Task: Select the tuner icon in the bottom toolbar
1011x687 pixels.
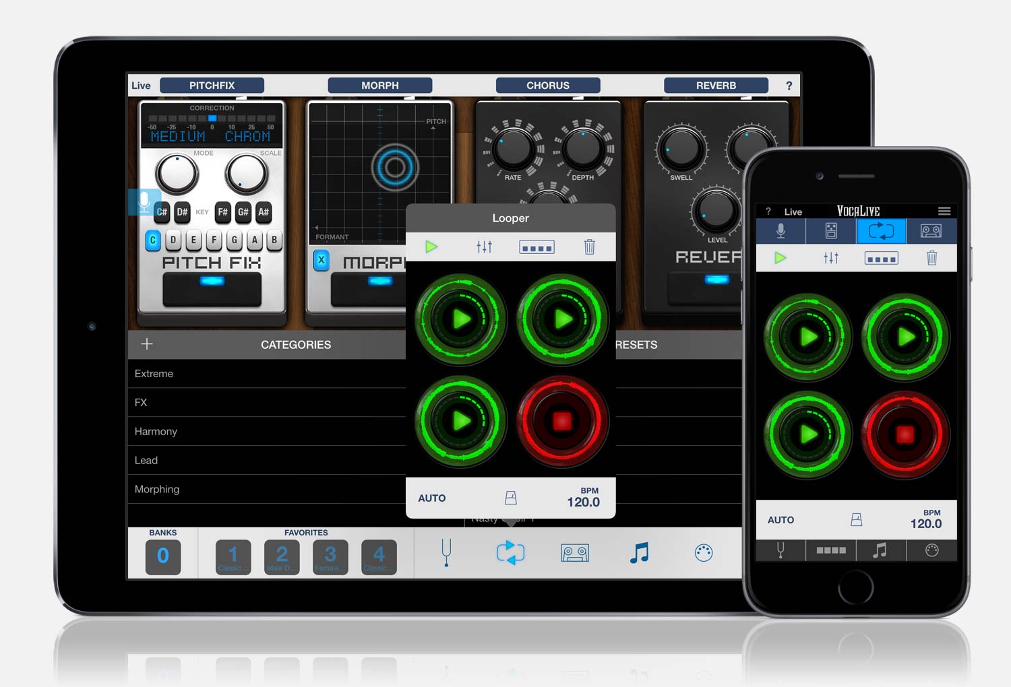Action: [x=446, y=552]
